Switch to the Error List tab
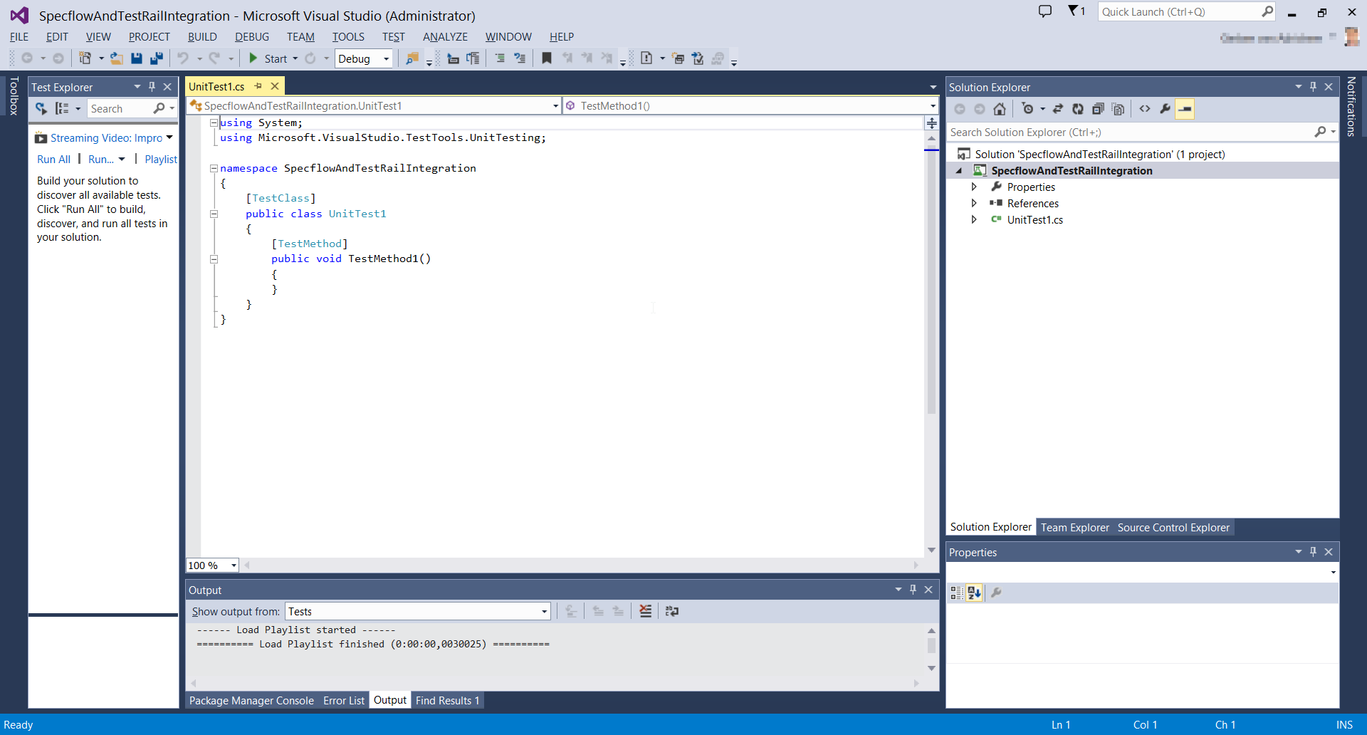 click(x=343, y=701)
